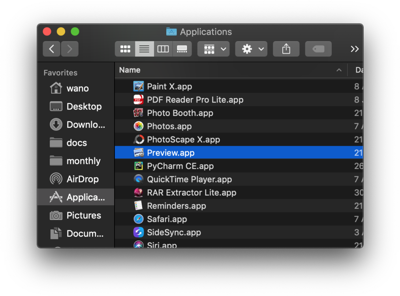This screenshot has width=400, height=296.
Task: Select Photo Booth.app file name
Action: [x=180, y=113]
